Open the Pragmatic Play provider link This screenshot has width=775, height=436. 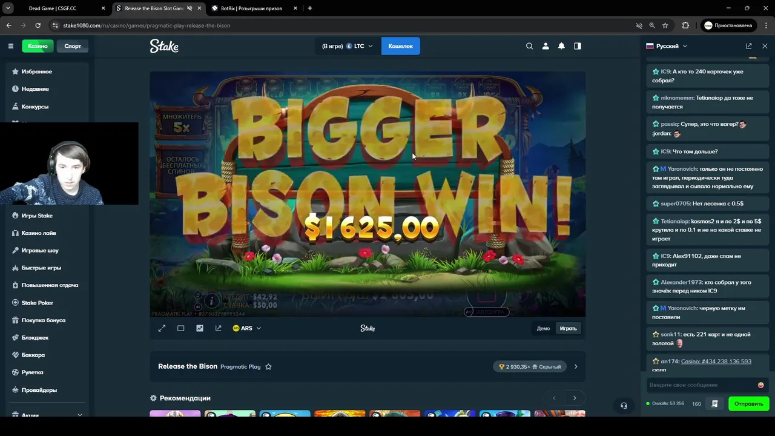point(240,366)
